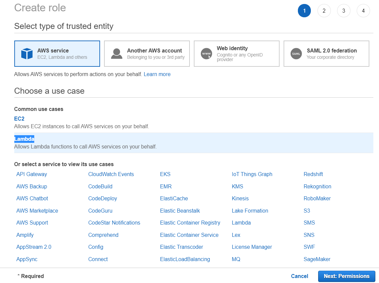Select the EC2 common use case
The height and width of the screenshot is (283, 379).
[x=19, y=119]
